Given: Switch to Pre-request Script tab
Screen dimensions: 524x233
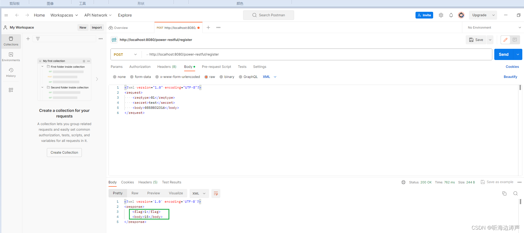Looking at the screenshot, I should click(216, 67).
